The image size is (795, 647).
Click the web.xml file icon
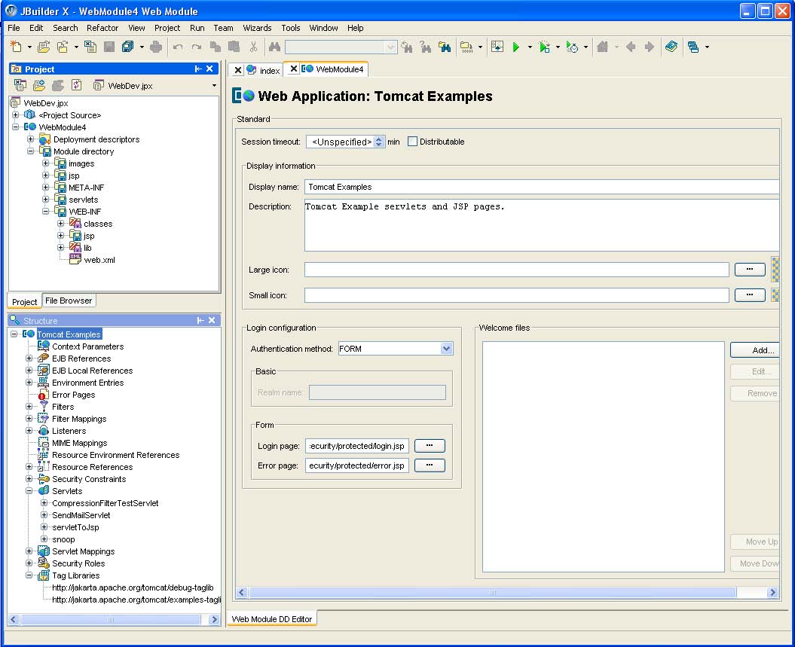[75, 260]
